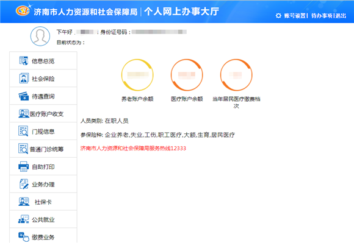This screenshot has height=243, width=354.
Task: Click the 缴费业务 hand cursor icon
Action: (x=24, y=237)
